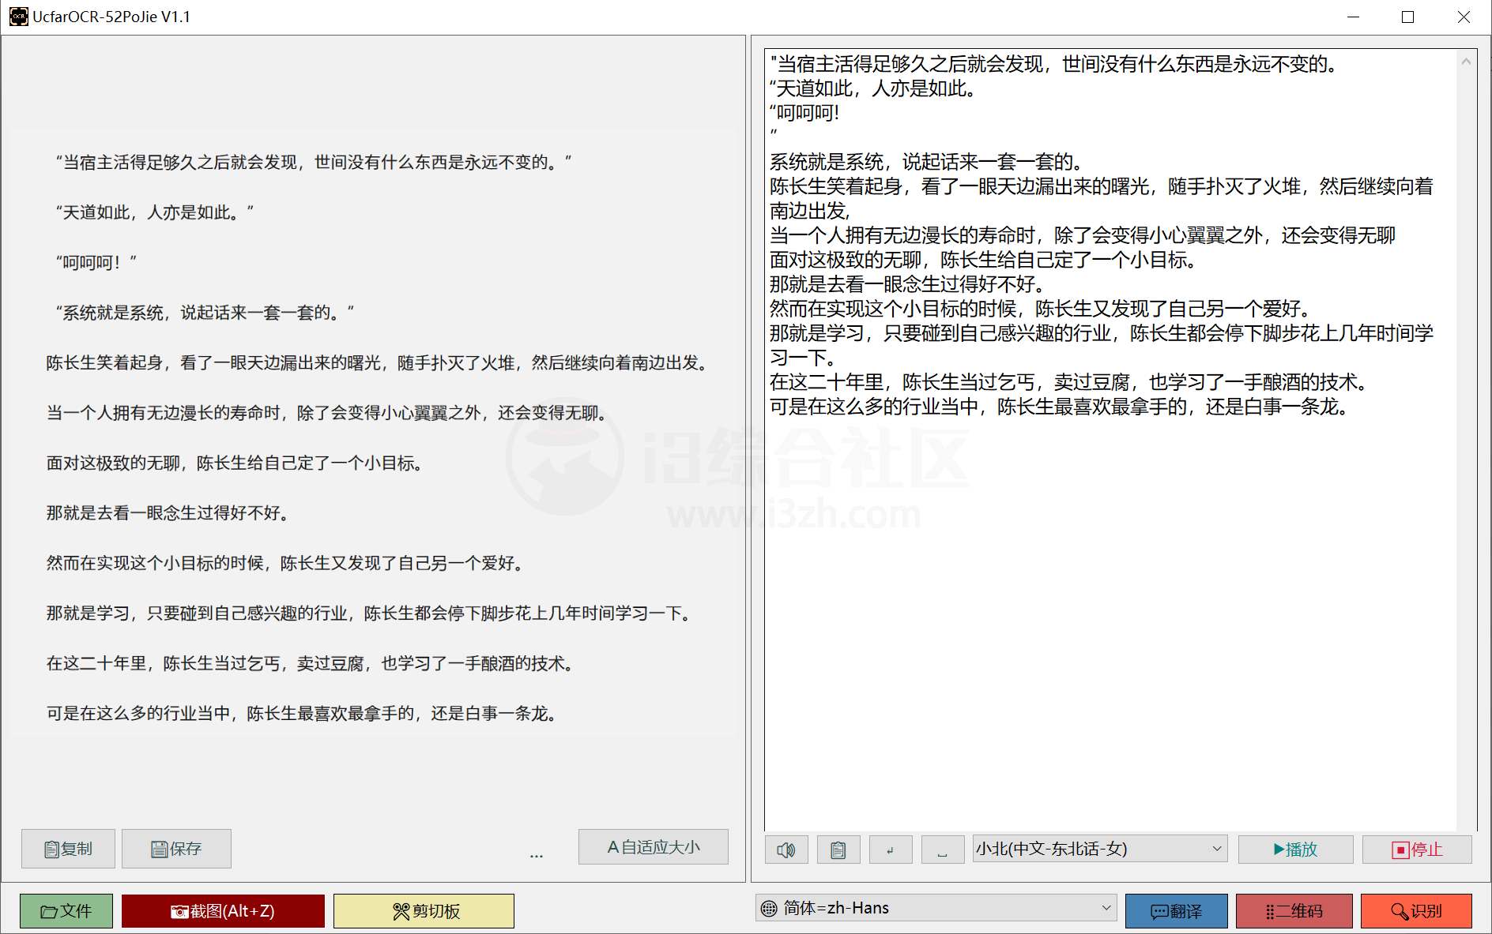Viewport: 1492px width, 934px height.
Task: Click the speaker icon to read text aloud
Action: (786, 849)
